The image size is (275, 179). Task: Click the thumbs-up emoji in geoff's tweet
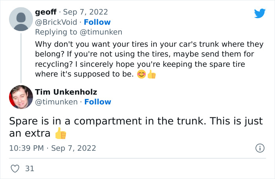[x=151, y=75]
